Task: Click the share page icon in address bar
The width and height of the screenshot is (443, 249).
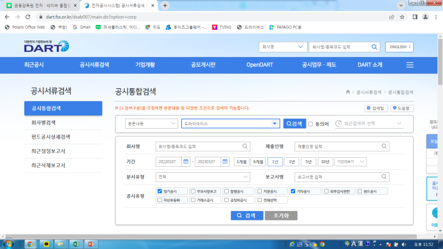Action: point(392,17)
